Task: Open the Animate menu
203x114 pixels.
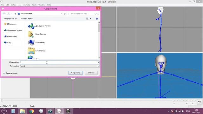Action: [x=27, y=5]
